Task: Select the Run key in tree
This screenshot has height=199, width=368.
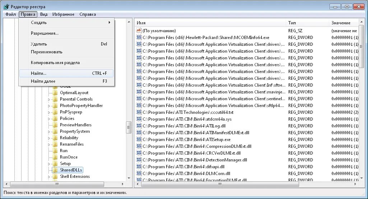Action: tap(64, 151)
